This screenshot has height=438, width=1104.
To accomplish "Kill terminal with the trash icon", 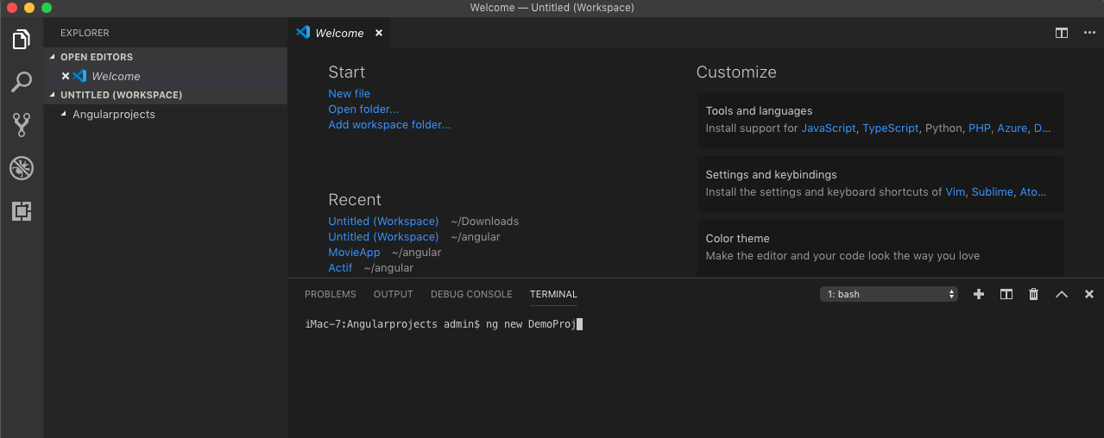I will click(1034, 294).
